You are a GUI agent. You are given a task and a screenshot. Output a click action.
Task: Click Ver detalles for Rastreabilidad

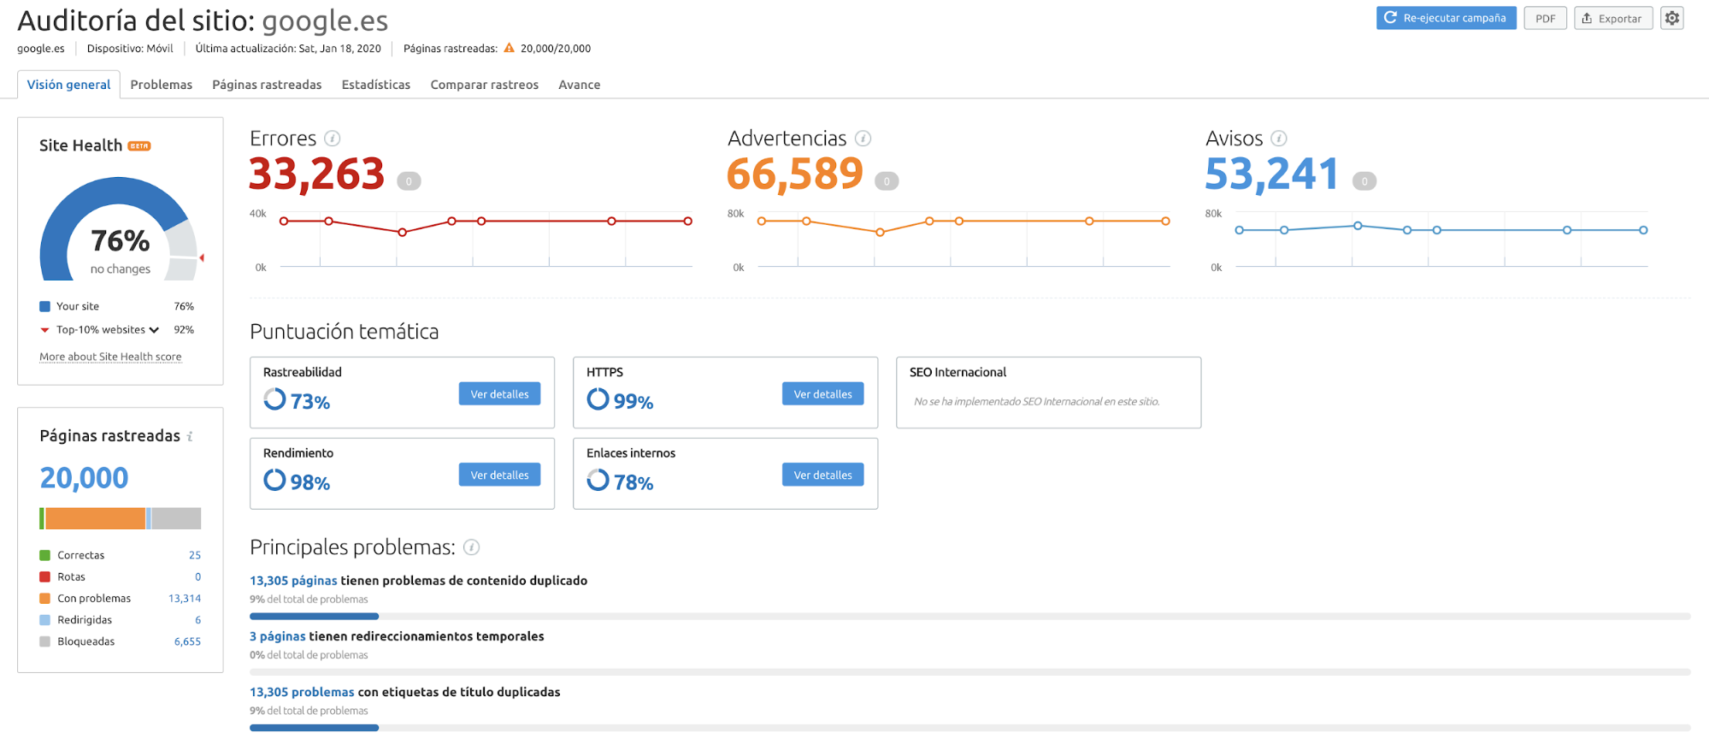pyautogui.click(x=499, y=394)
